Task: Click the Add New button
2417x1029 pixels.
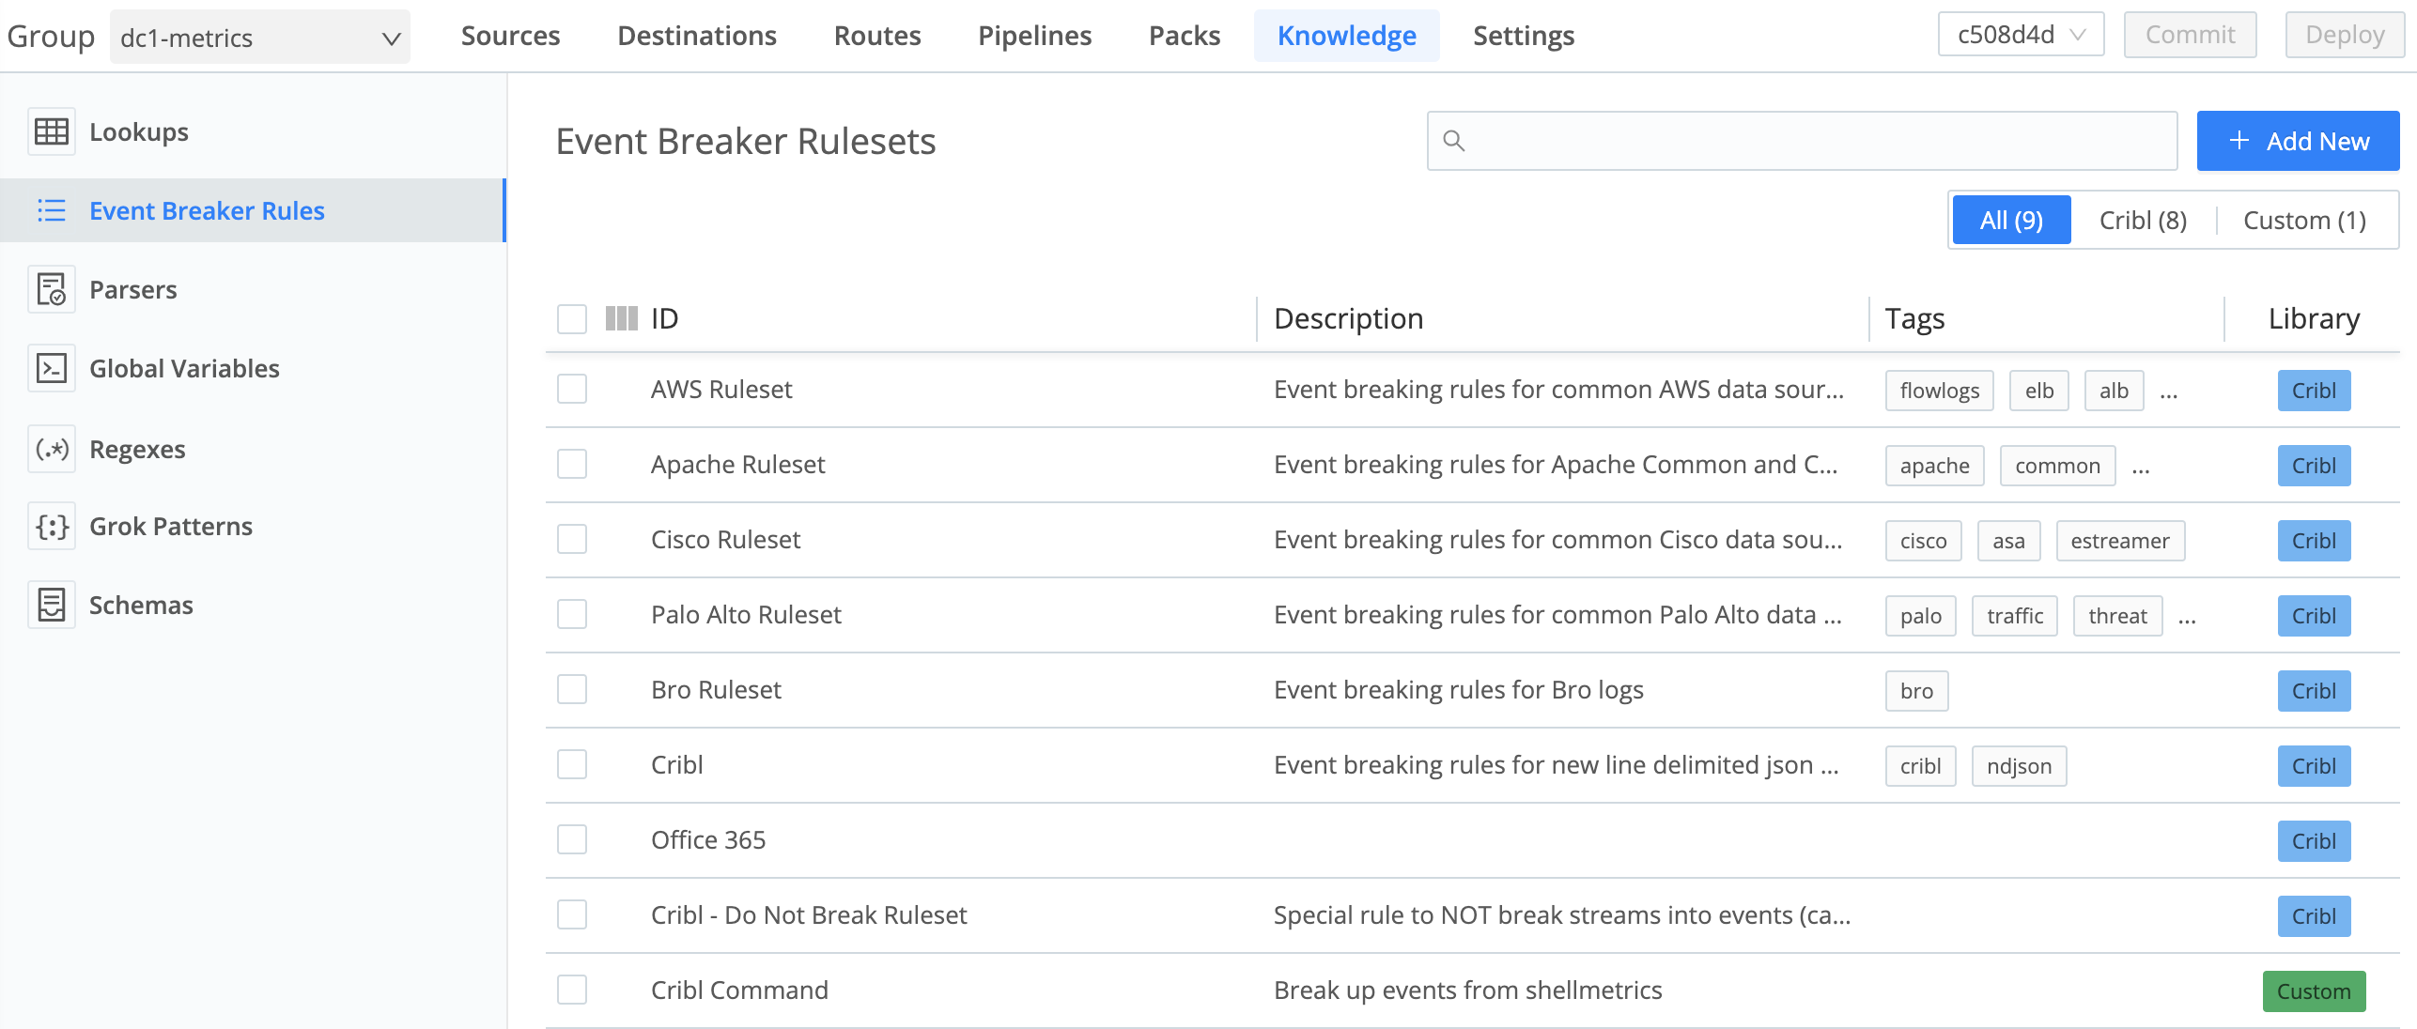Action: click(2298, 141)
